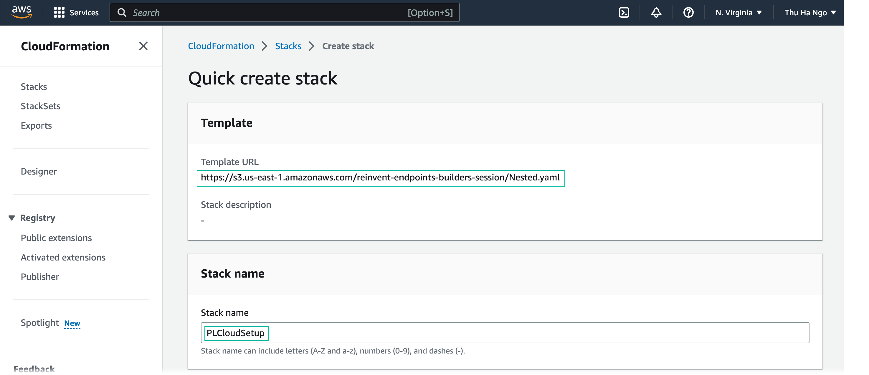This screenshot has height=375, width=869.
Task: Collapse the Registry section triangle
Action: [12, 218]
